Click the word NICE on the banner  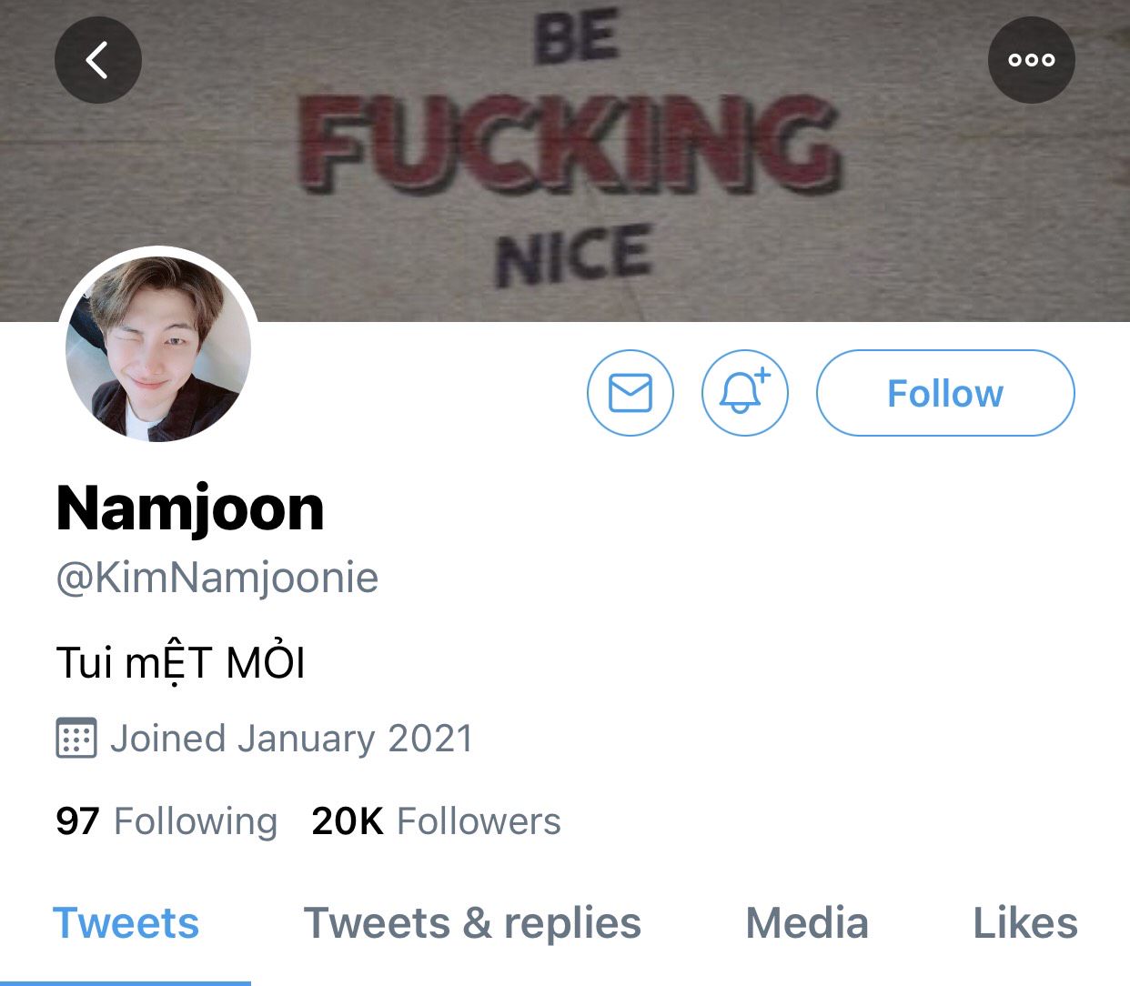573,256
